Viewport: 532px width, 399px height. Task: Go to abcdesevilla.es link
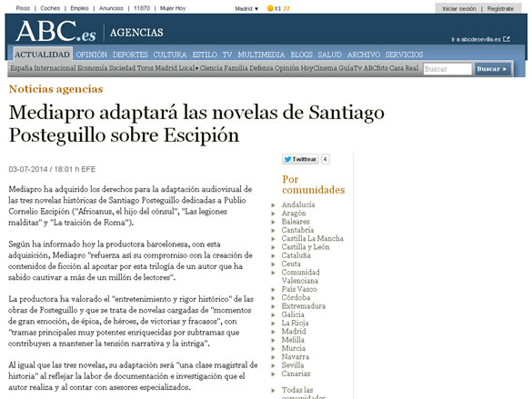tap(476, 40)
